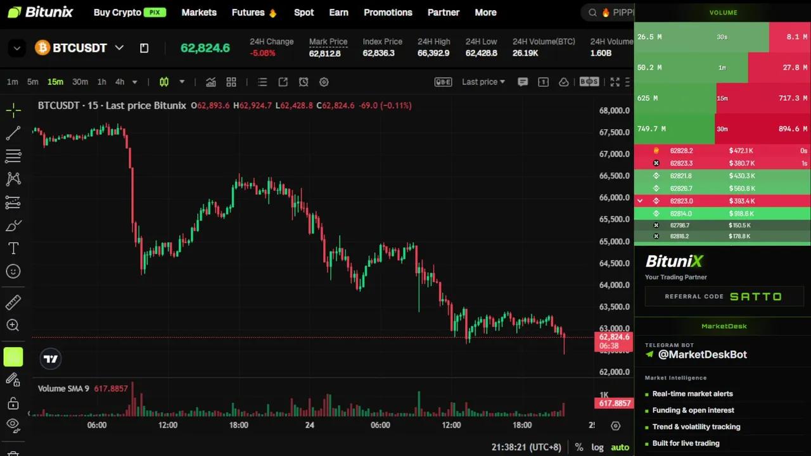Click the Buy Crypto PIX link
Image resolution: width=811 pixels, height=456 pixels.
click(130, 13)
